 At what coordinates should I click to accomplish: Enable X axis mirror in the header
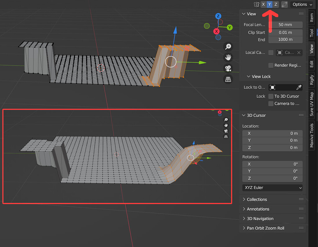pos(263,4)
